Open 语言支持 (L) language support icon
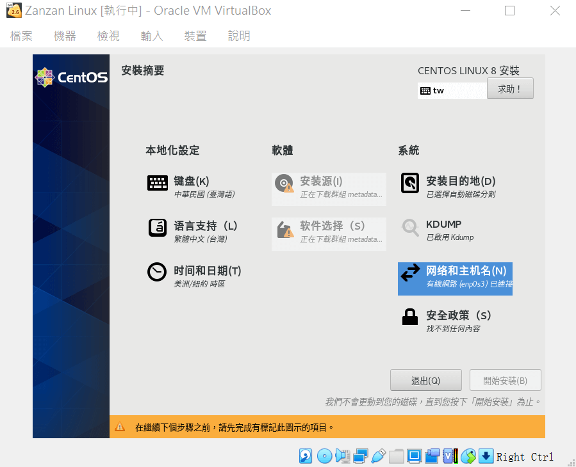The width and height of the screenshot is (576, 467). coord(158,228)
